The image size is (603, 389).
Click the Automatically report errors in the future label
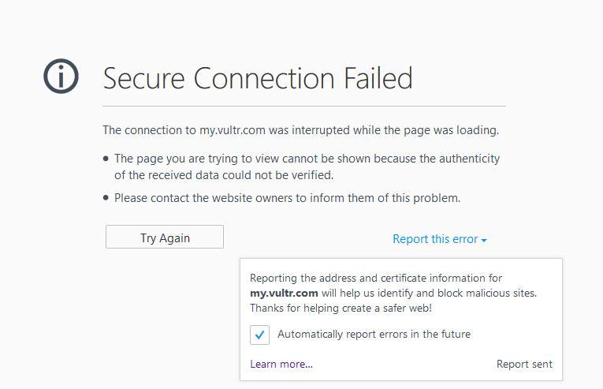[x=374, y=335]
